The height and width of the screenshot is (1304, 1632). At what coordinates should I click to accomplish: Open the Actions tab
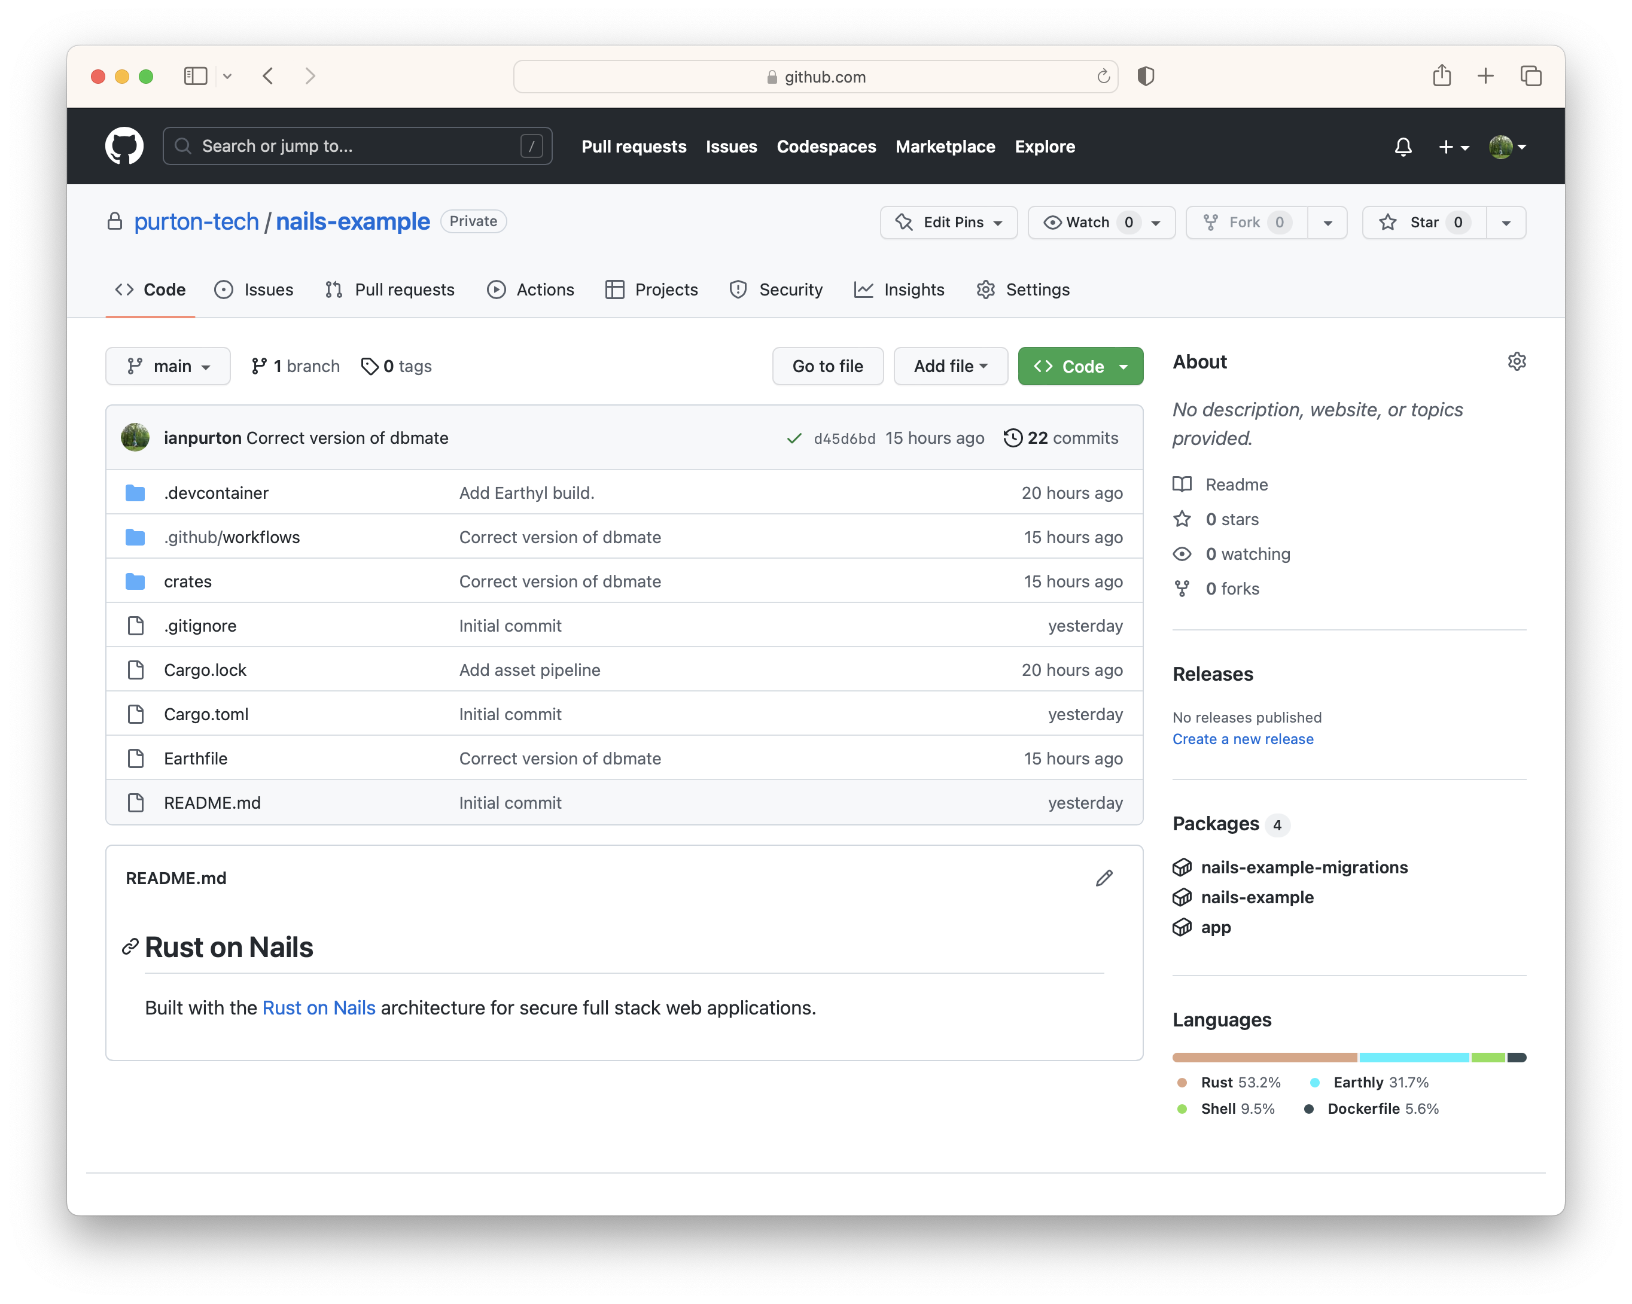(x=530, y=290)
